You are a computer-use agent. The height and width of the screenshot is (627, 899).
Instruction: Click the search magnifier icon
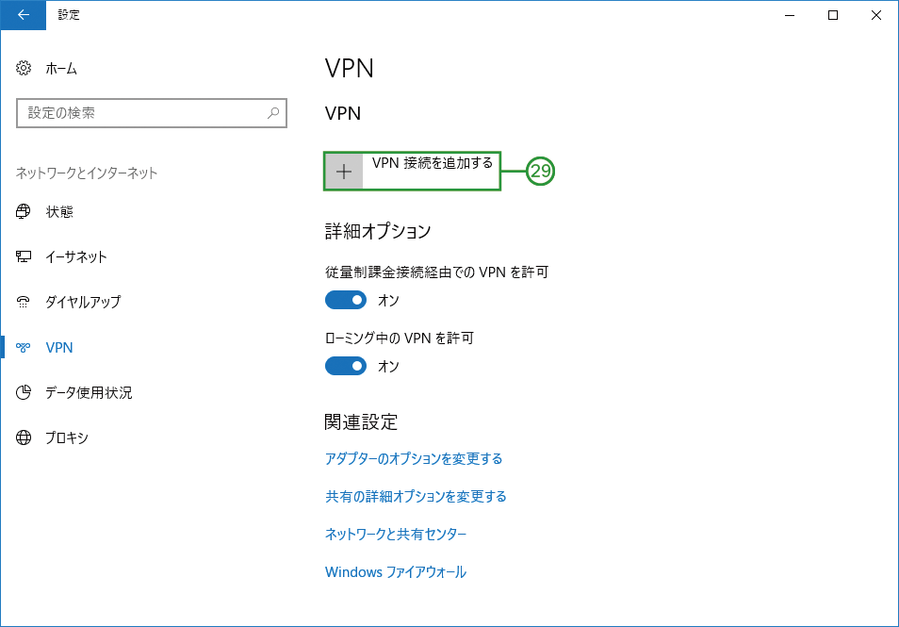(273, 113)
